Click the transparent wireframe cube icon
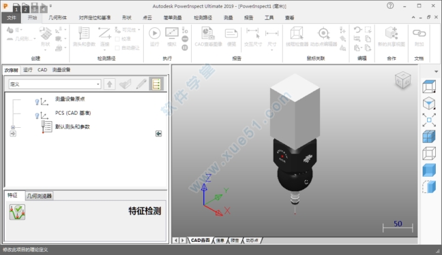 429,154
